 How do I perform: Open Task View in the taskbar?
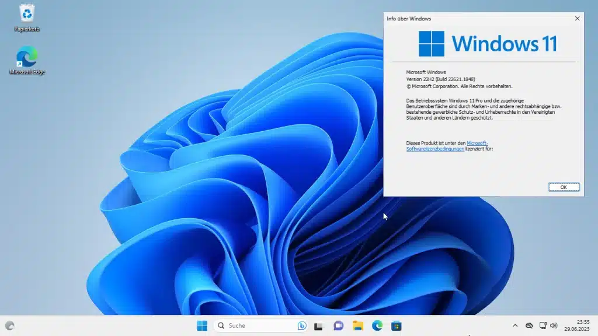click(x=318, y=326)
